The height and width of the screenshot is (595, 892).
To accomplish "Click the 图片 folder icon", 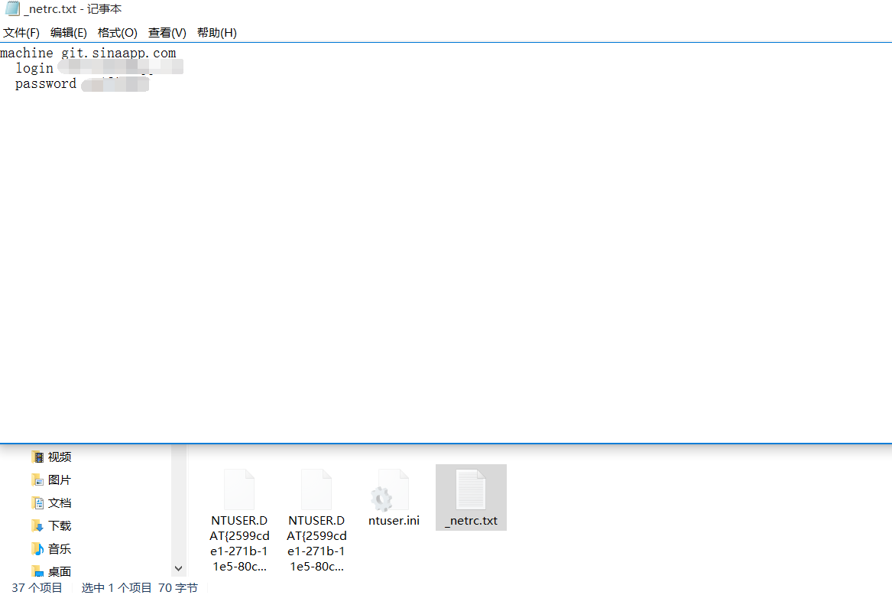I will [37, 480].
